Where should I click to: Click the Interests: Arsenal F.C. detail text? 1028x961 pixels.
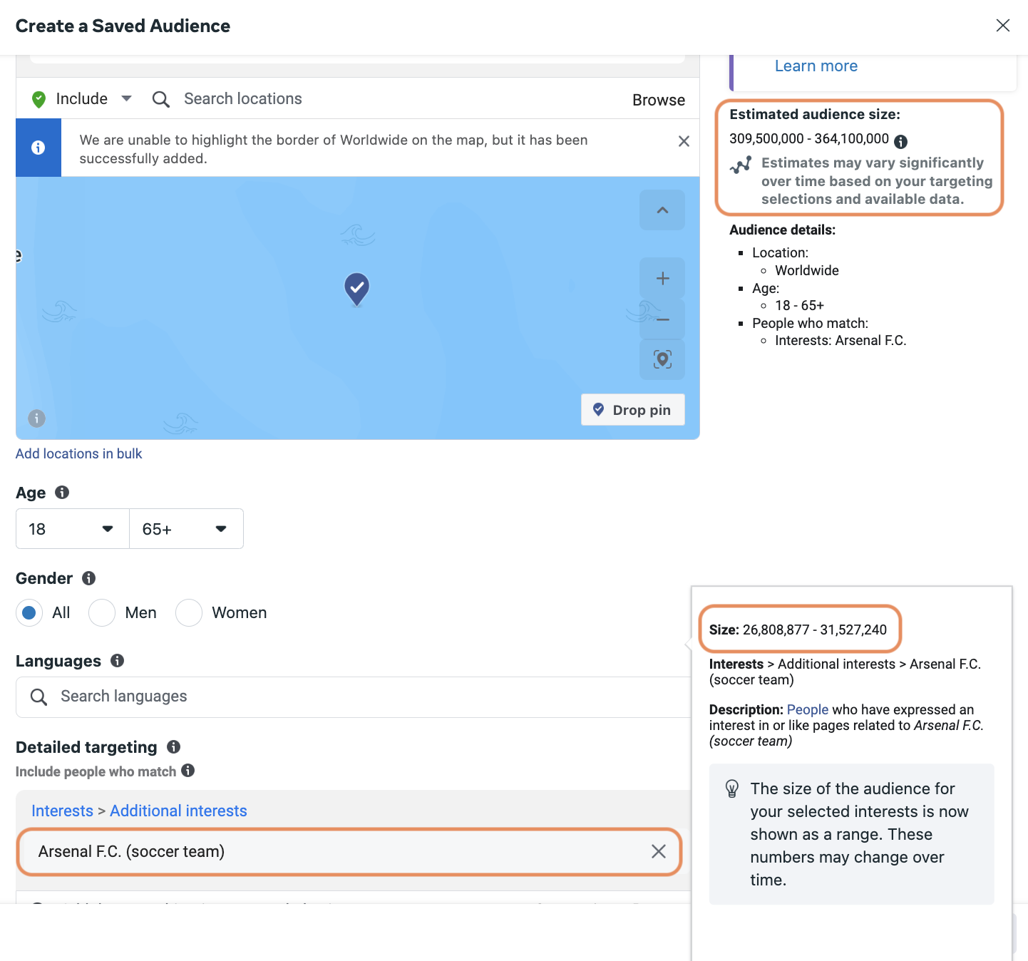click(x=841, y=340)
